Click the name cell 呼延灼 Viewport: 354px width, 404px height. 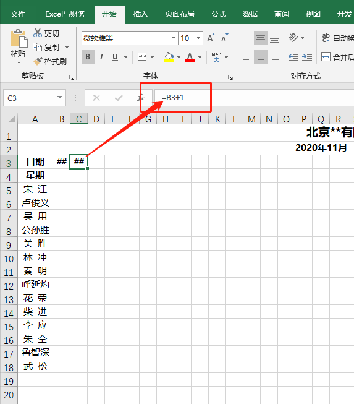point(35,285)
